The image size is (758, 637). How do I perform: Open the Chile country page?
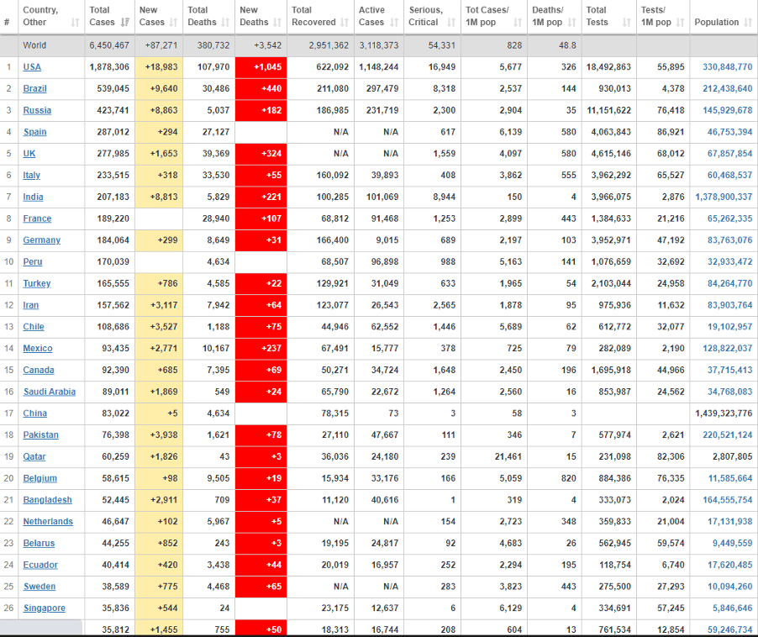(x=34, y=327)
